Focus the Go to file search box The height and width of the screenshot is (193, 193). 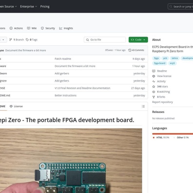point(105,39)
